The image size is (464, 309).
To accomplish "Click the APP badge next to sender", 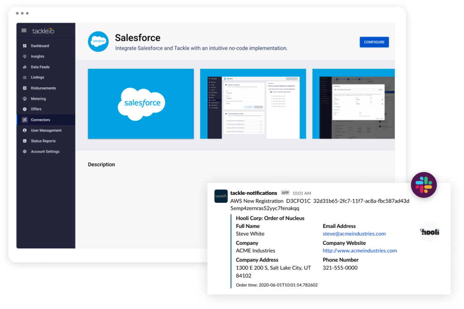I will coord(285,193).
